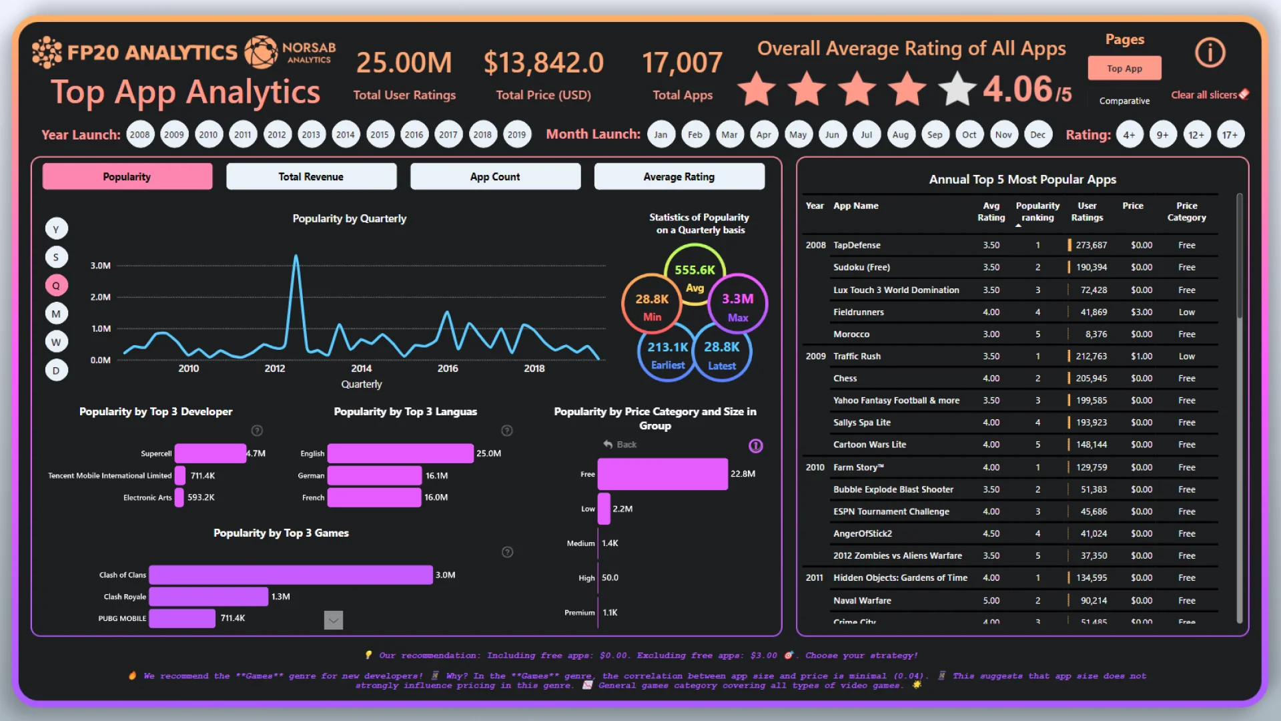Sort table by Price Category header
The width and height of the screenshot is (1281, 721).
(1186, 212)
